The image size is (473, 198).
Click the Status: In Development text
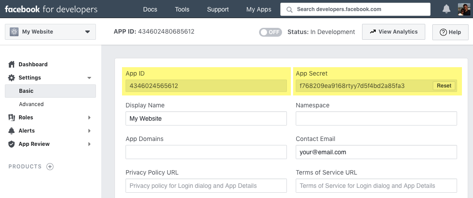(x=321, y=32)
